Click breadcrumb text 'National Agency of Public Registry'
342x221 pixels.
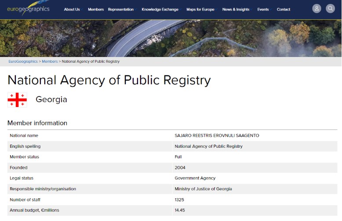[x=91, y=61]
